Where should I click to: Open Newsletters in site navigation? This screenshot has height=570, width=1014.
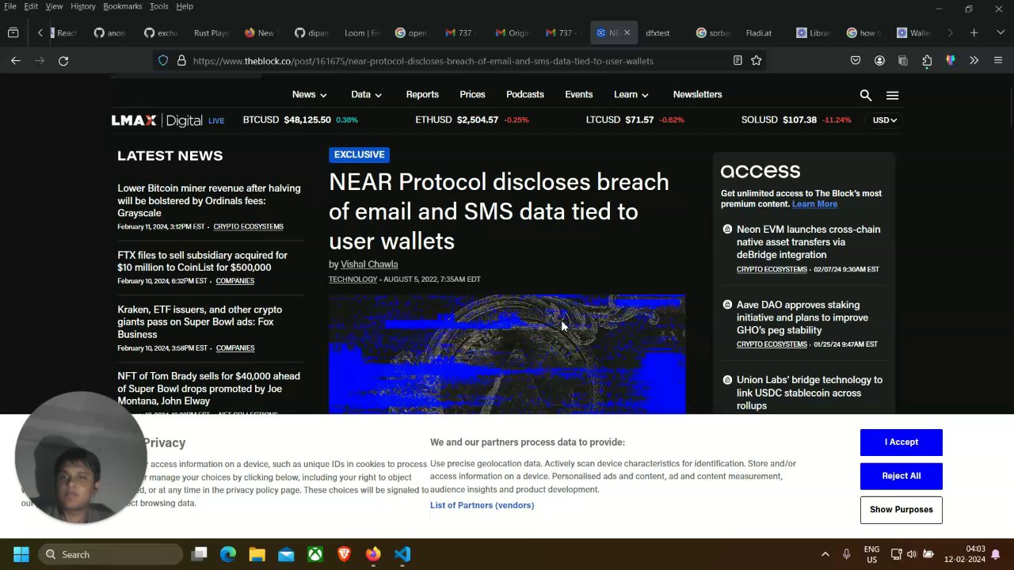[x=697, y=94]
